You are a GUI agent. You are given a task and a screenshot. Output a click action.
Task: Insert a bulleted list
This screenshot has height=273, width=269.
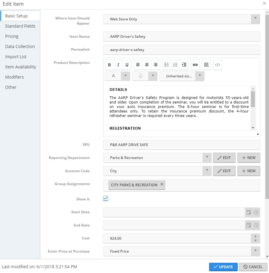(x=167, y=65)
